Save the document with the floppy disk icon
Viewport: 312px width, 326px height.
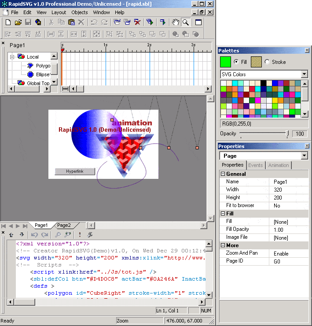click(x=28, y=22)
